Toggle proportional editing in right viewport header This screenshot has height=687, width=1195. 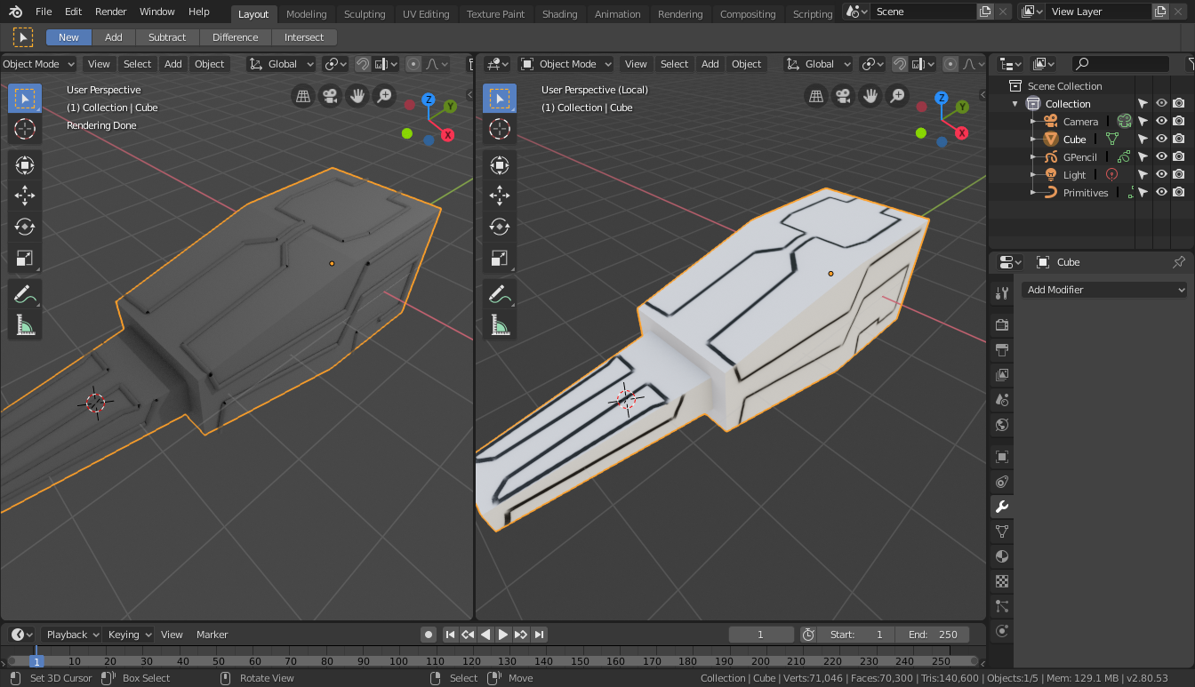tap(950, 64)
